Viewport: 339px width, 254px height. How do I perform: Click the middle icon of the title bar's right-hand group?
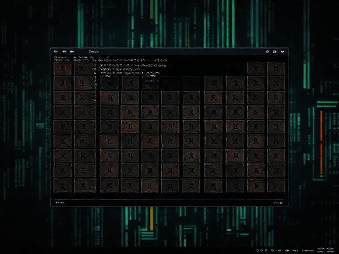coord(275,52)
